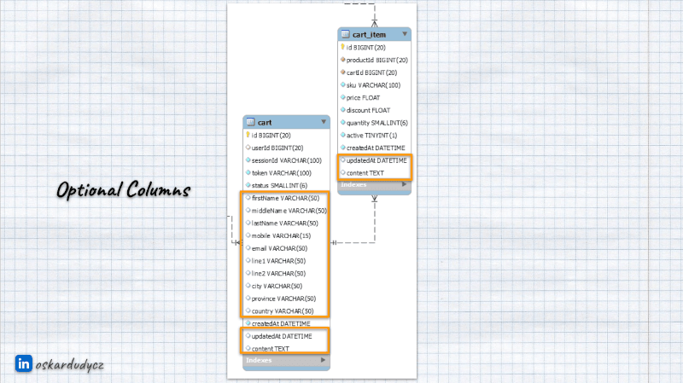Select column province VARCHAR(50)
Screen dimensions: 683x383
pos(283,299)
